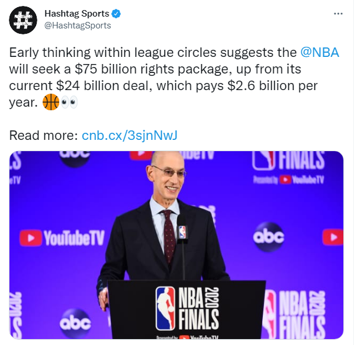Click the abc logo at the photo's bottom left
Viewport: 354px width, 345px height.
coord(75,323)
